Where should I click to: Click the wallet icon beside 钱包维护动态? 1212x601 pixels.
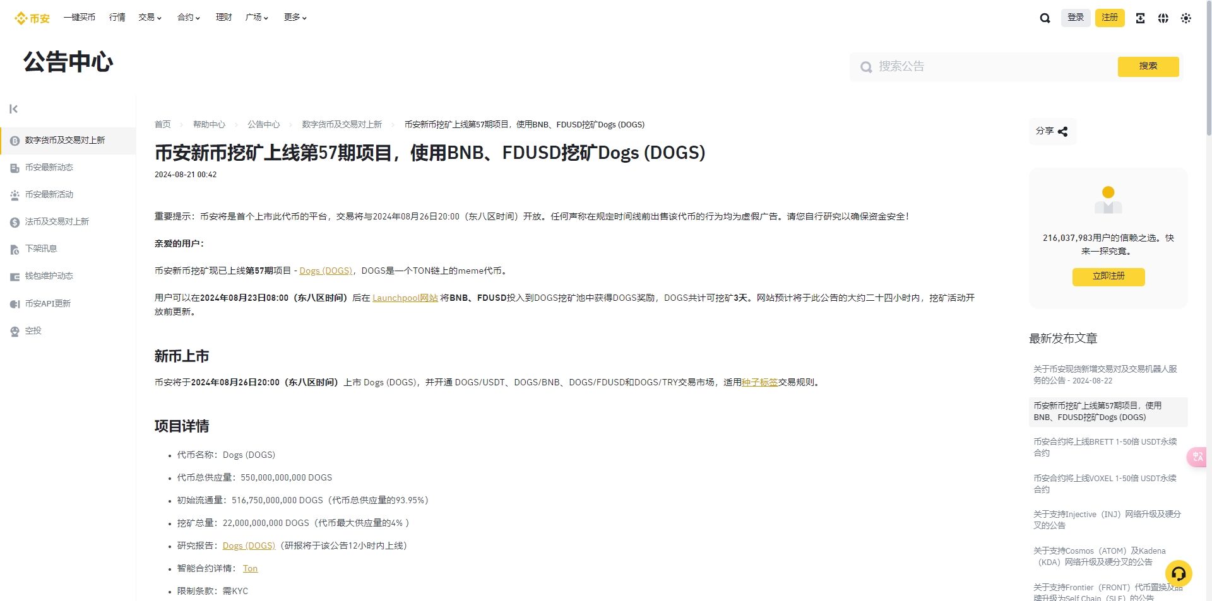click(15, 276)
